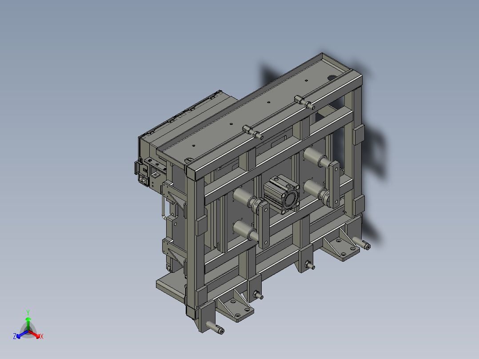Pick the left vertical link bar joining rollers
This screenshot has height=359, width=479.
click(x=263, y=224)
